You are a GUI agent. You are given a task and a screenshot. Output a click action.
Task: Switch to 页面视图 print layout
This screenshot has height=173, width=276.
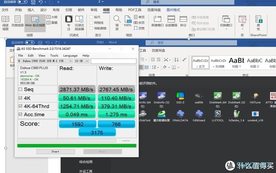(x=17, y=21)
